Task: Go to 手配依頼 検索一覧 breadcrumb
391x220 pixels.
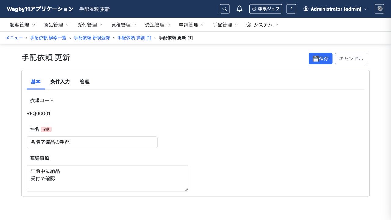Action: 48,38
